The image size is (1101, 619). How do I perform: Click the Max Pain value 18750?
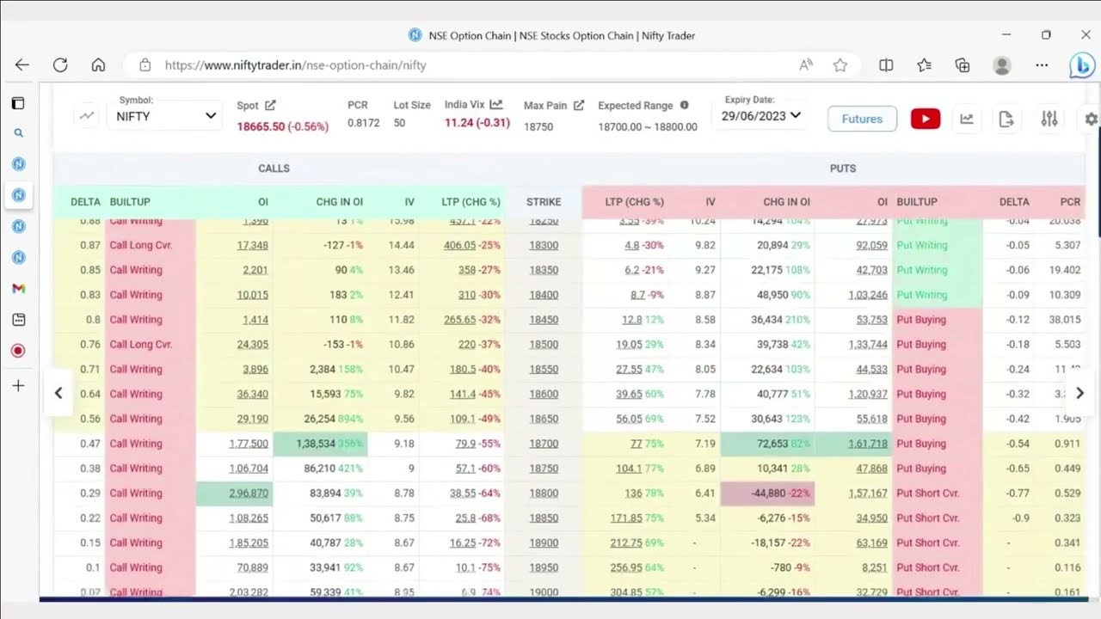click(538, 126)
